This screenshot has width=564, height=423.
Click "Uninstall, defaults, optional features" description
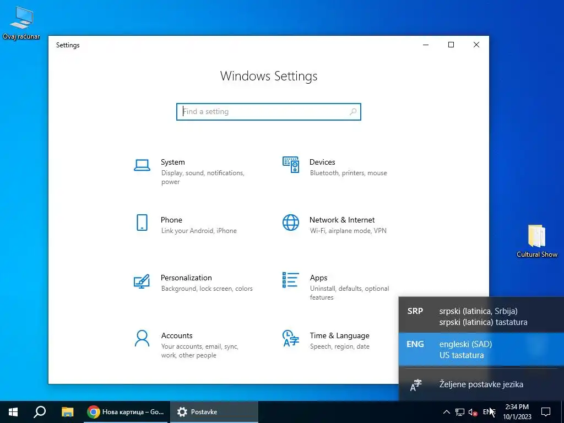350,293
